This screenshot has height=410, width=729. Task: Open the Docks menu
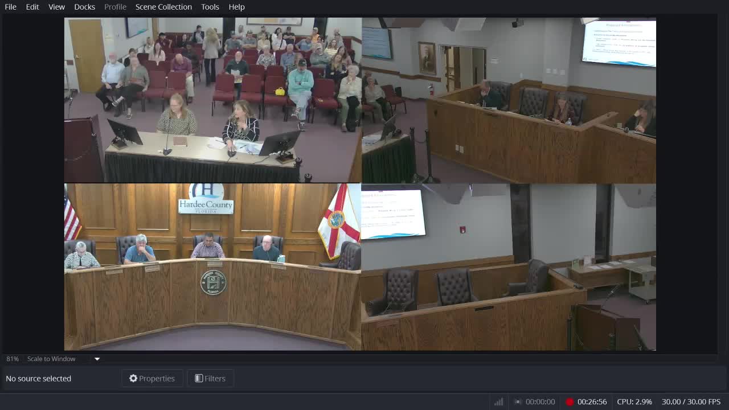coord(84,7)
